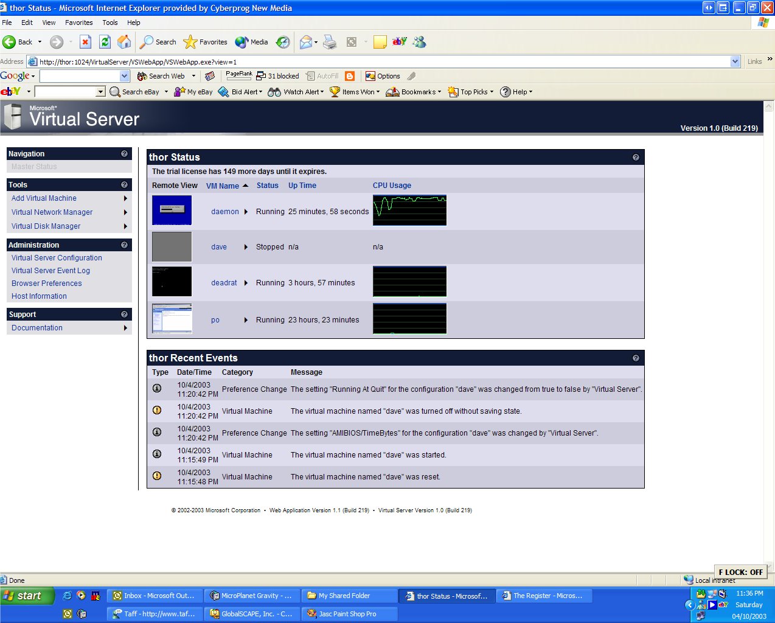Click the eBay icon in IE toolbar
775x623 pixels.
400,42
